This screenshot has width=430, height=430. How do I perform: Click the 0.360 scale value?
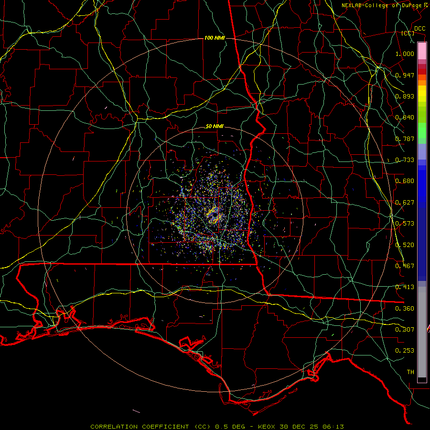[x=405, y=309]
